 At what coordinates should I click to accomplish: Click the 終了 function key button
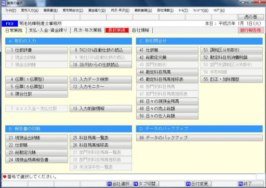(x=251, y=184)
